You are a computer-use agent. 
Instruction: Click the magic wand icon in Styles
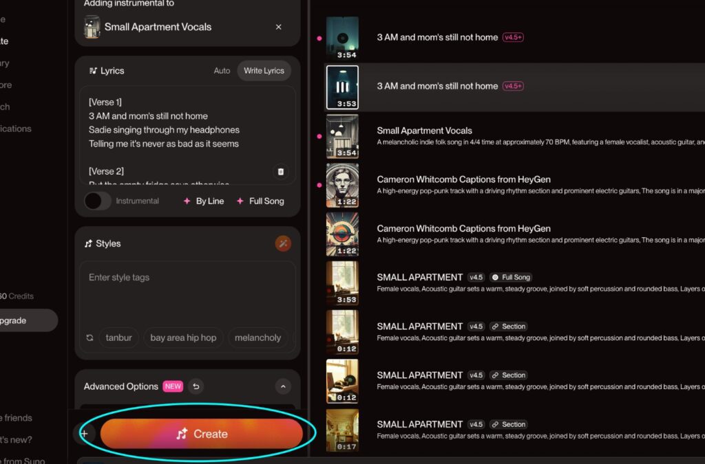[x=283, y=243]
